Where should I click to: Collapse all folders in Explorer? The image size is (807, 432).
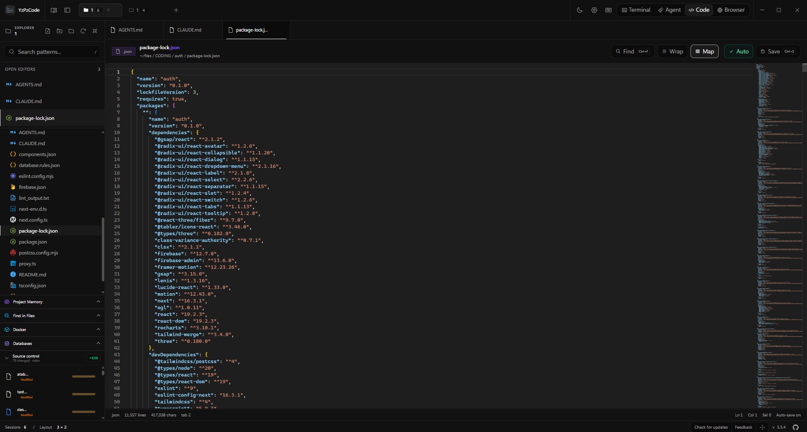coord(95,31)
